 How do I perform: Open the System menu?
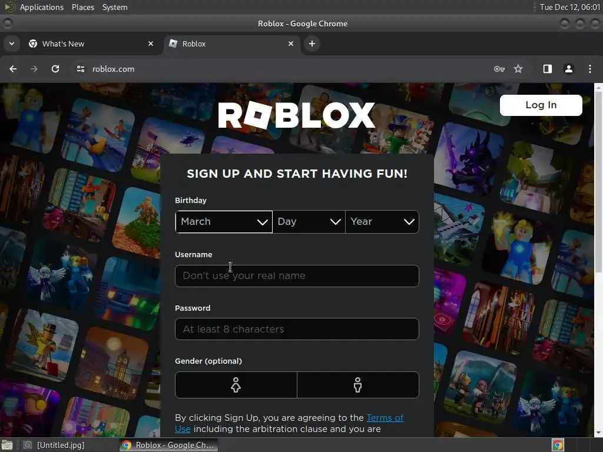115,7
